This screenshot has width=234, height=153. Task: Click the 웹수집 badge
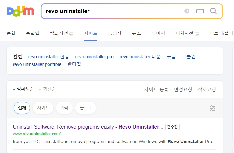tap(172, 127)
